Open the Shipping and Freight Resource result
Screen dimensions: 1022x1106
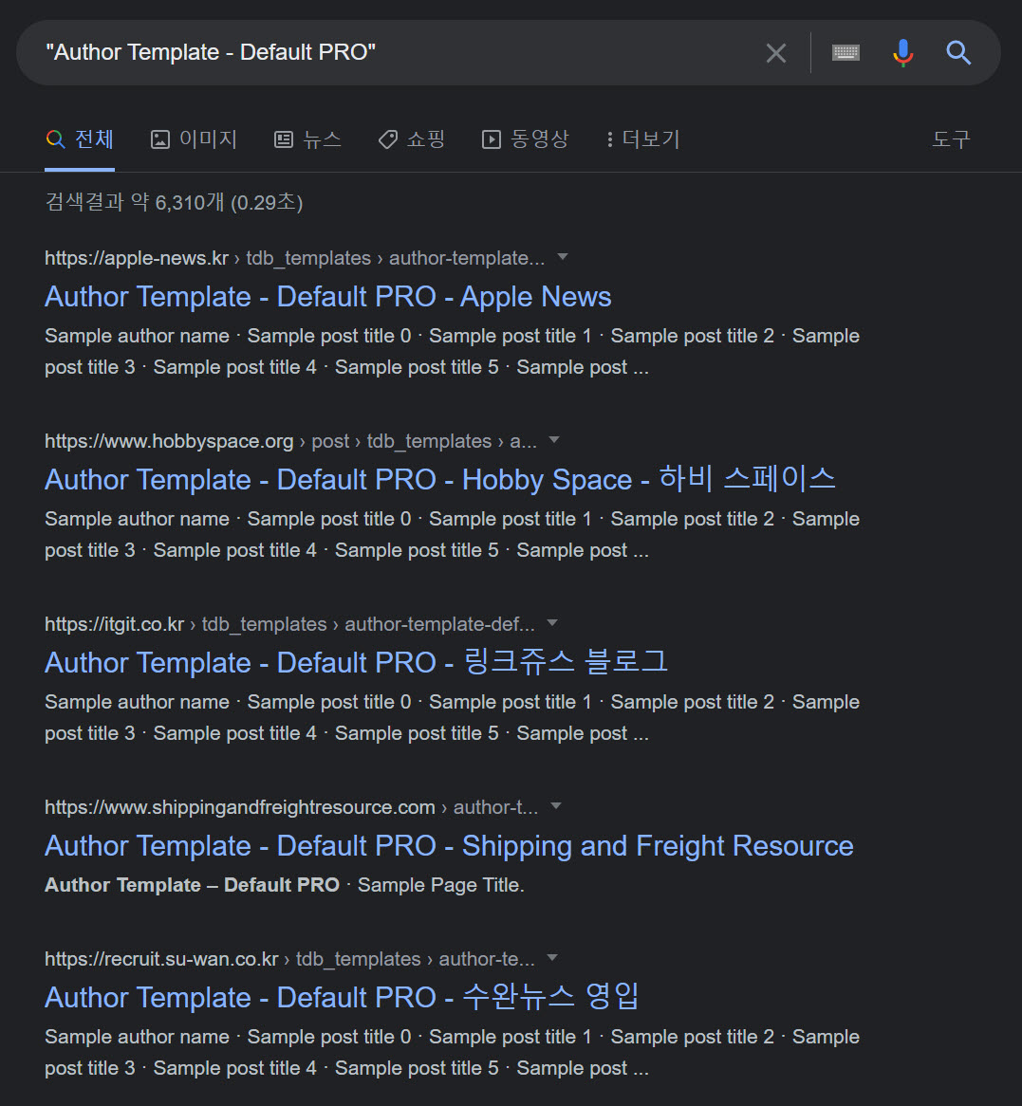[x=449, y=846]
